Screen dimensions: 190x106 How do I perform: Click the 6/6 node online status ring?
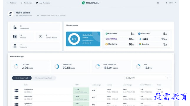point(74,39)
